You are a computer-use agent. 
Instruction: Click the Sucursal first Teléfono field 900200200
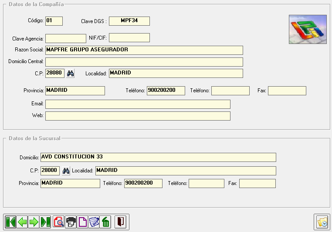click(143, 183)
